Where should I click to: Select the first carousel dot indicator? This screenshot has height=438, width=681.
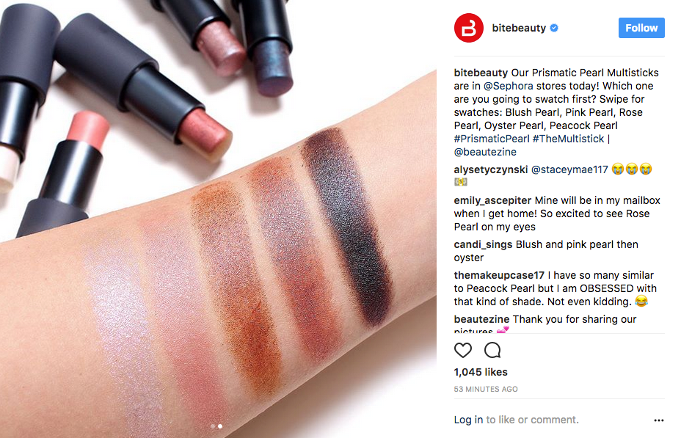(213, 426)
